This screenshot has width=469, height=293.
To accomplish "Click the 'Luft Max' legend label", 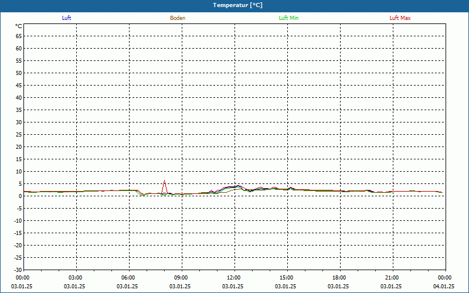I will (x=400, y=18).
